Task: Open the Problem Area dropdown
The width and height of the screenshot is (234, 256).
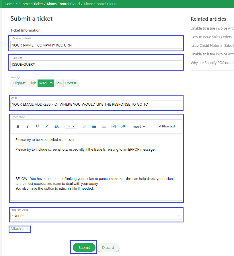Action: pos(96,216)
